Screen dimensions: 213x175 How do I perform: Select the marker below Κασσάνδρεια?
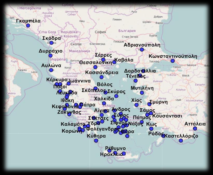(x=101, y=77)
